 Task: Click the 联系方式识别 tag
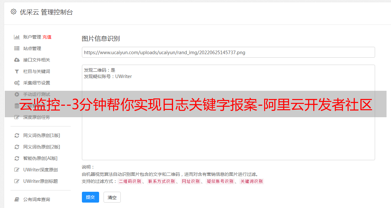pos(161,181)
